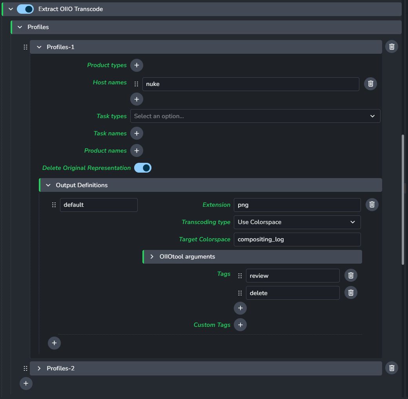Add another tag below delete
This screenshot has width=408, height=399.
tap(240, 308)
